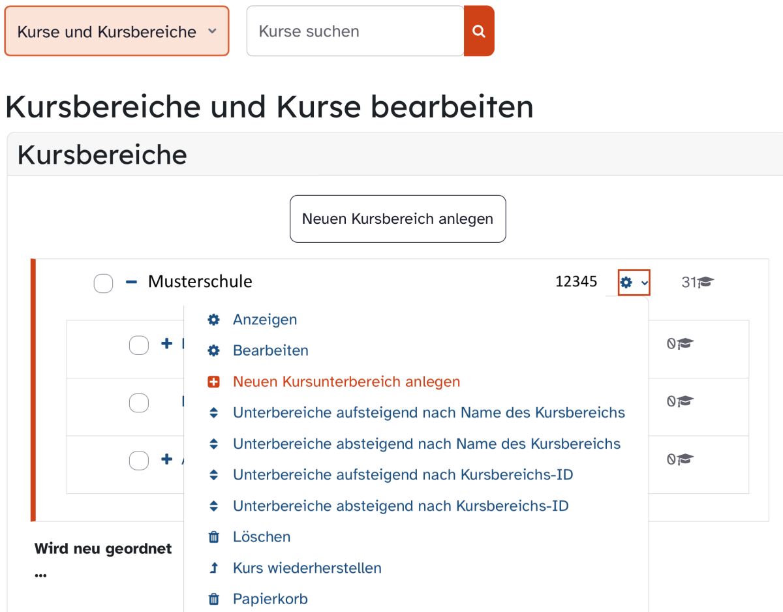Click the trash icon next to Löschen

tap(213, 537)
